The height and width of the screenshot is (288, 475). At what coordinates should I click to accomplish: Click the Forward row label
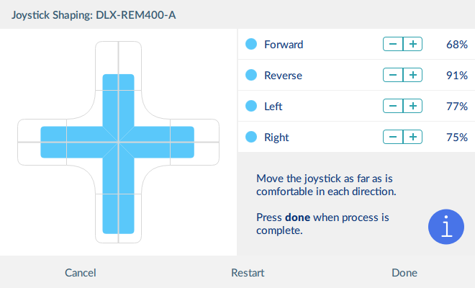pyautogui.click(x=284, y=45)
